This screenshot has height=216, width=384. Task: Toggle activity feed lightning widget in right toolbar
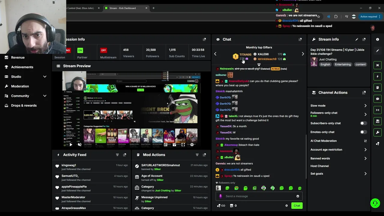click(x=377, y=76)
